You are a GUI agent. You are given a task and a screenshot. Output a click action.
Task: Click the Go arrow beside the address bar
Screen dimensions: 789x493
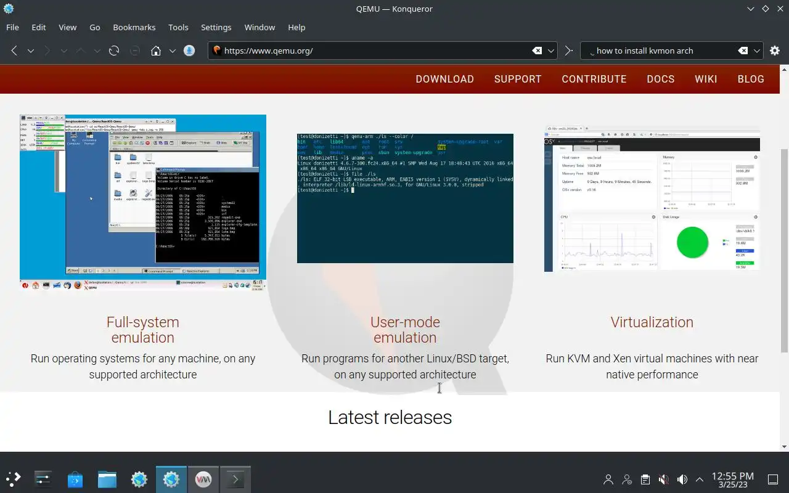click(569, 51)
